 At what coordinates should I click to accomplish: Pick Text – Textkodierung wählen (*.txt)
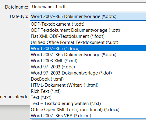click(x=88, y=104)
